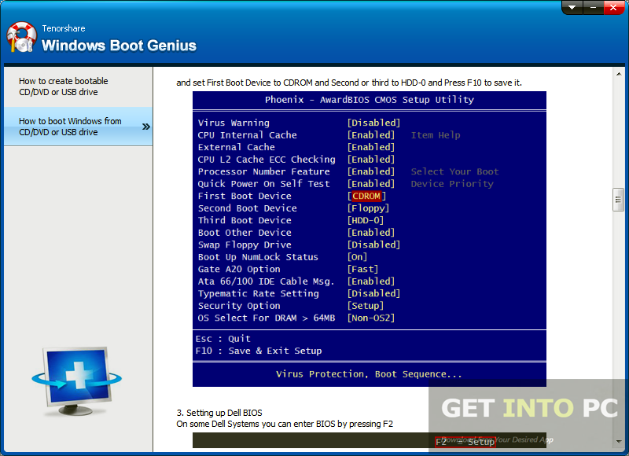Viewport: 629px width, 456px height.
Task: Click 'Item Help' label in BIOS image
Action: point(436,135)
